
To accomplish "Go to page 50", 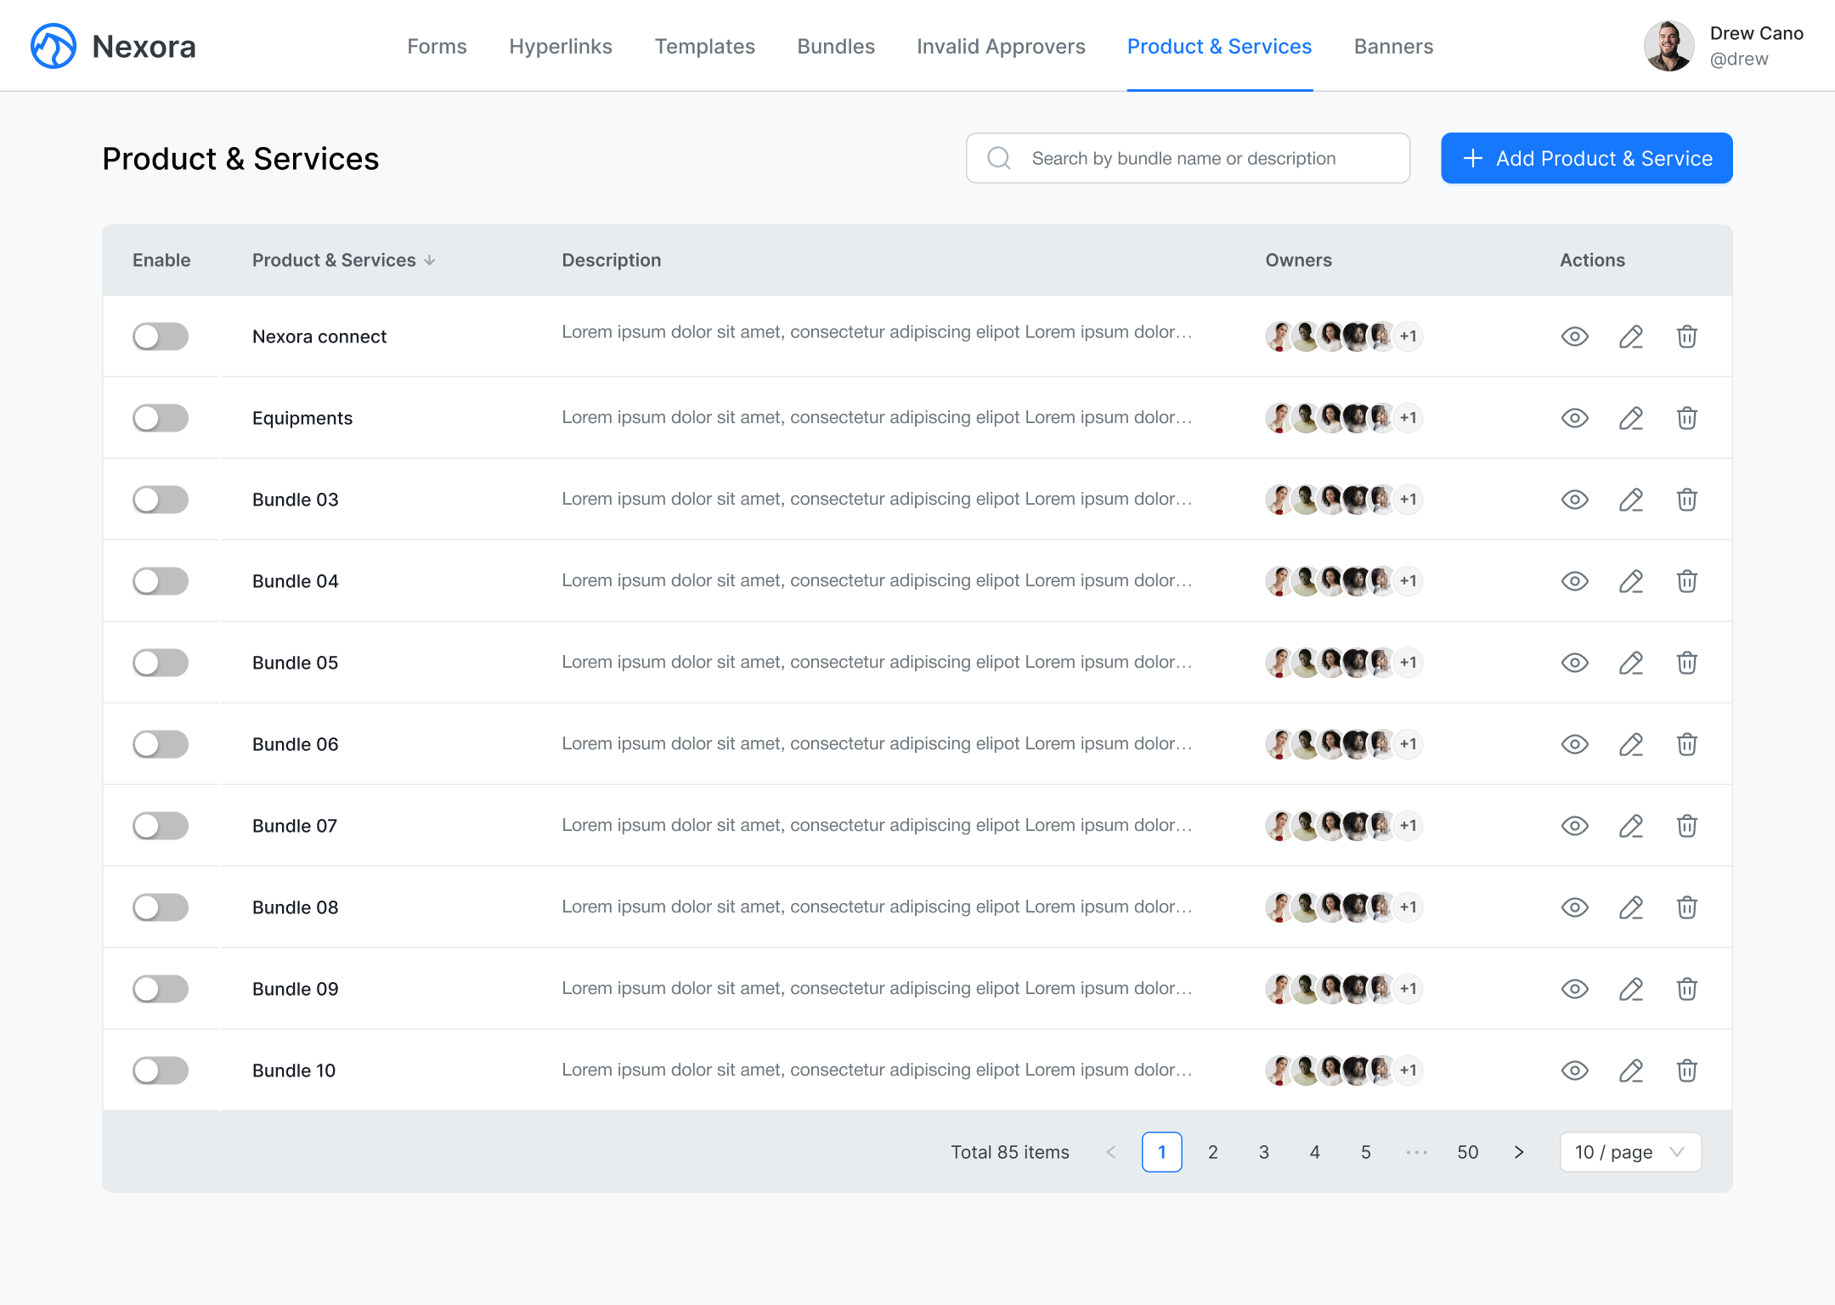I will point(1468,1152).
